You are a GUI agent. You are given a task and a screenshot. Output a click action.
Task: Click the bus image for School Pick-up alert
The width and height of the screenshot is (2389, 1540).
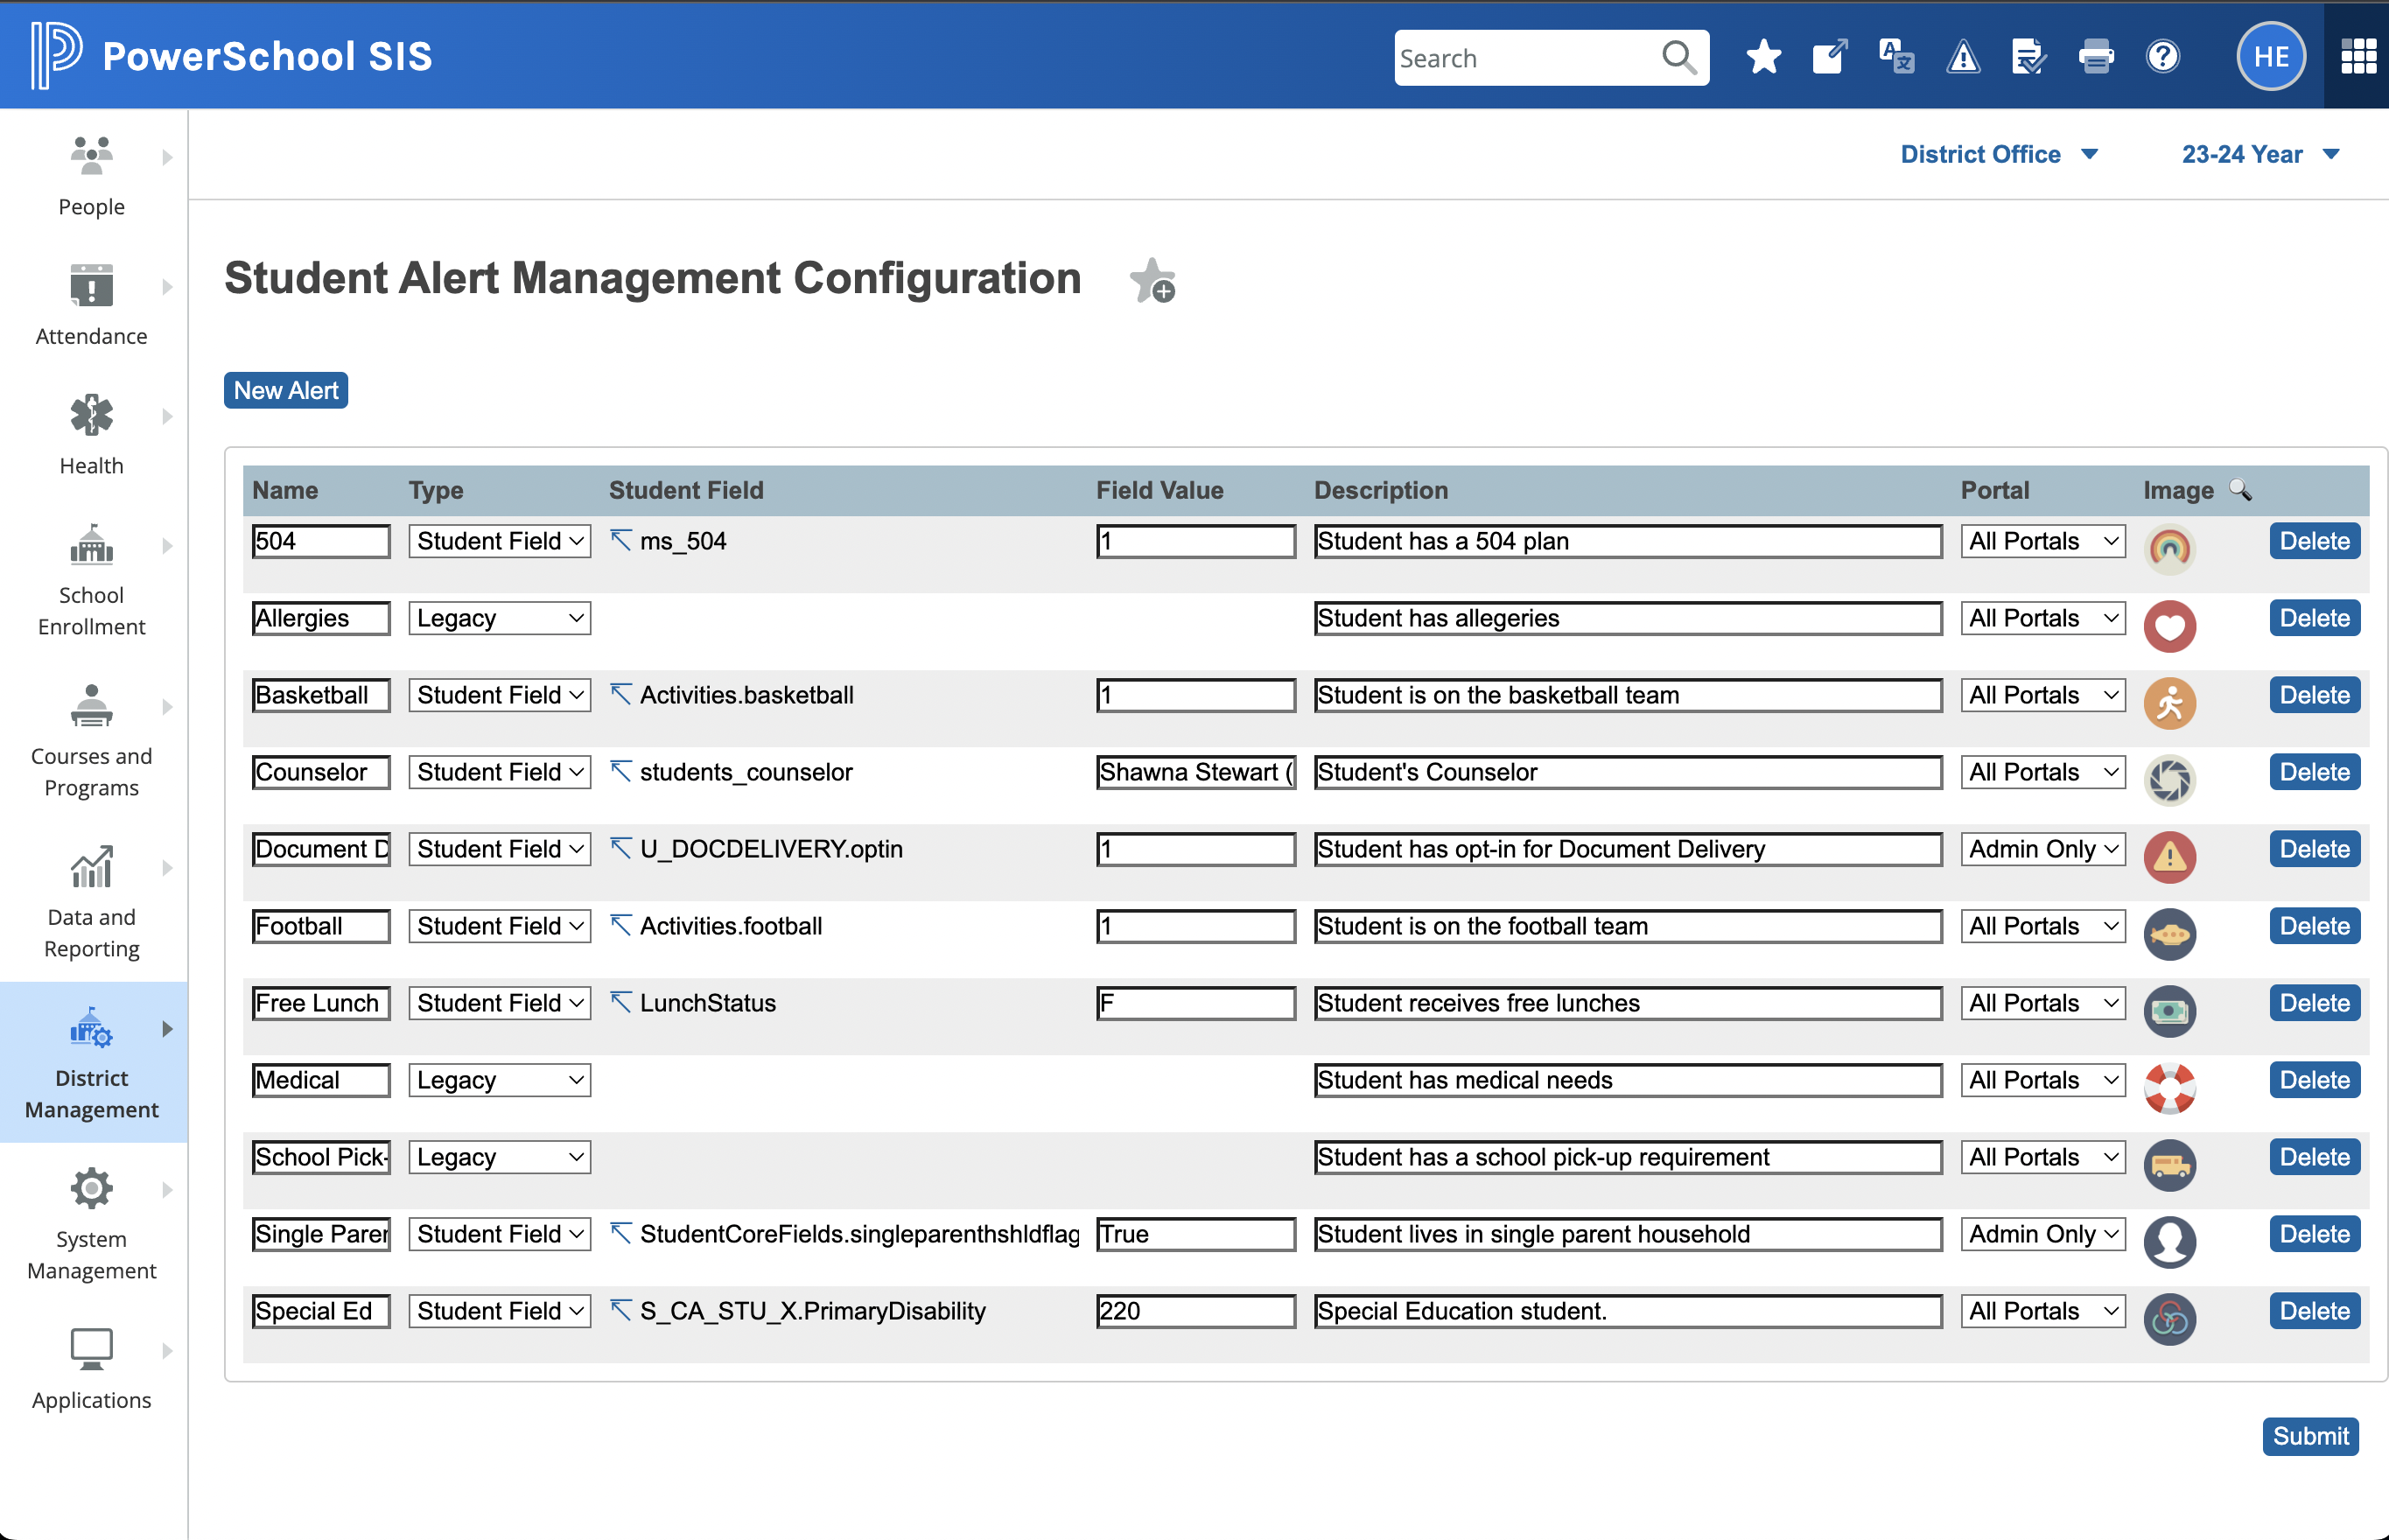[x=2169, y=1165]
